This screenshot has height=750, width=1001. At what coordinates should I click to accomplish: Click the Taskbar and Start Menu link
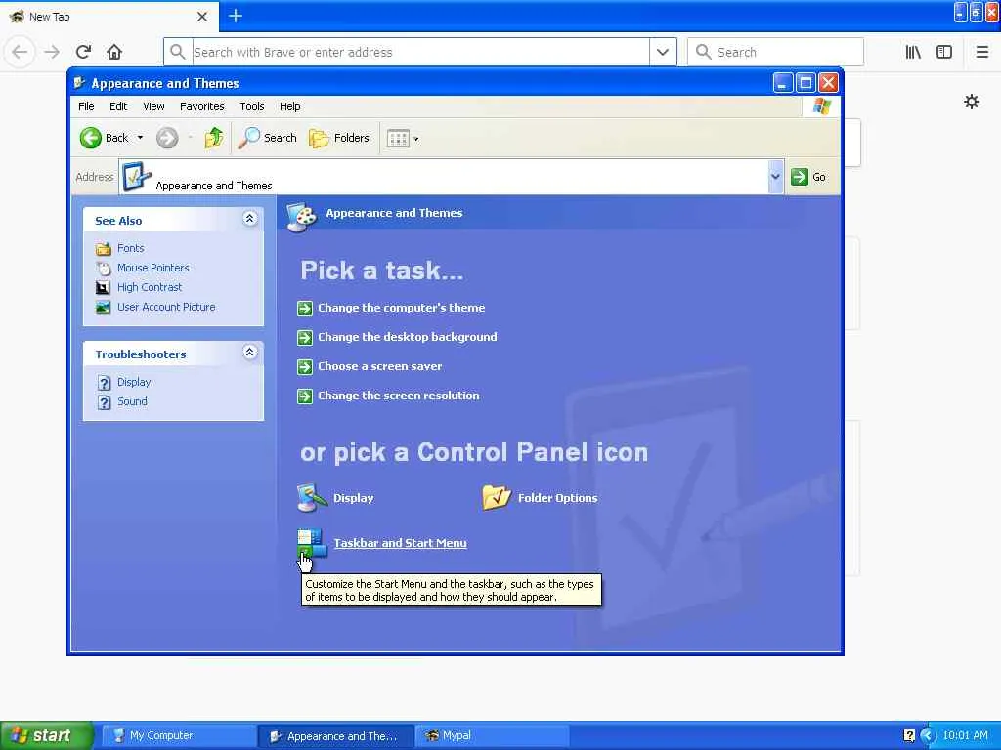point(400,543)
